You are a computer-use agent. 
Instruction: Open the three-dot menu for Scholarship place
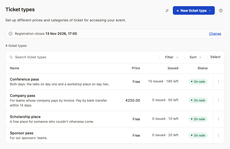(x=219, y=119)
